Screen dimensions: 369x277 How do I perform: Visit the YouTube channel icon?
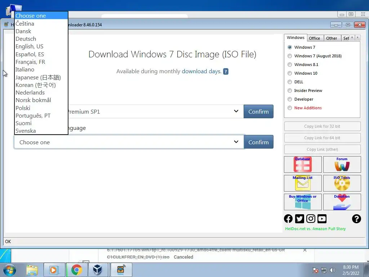[322, 219]
